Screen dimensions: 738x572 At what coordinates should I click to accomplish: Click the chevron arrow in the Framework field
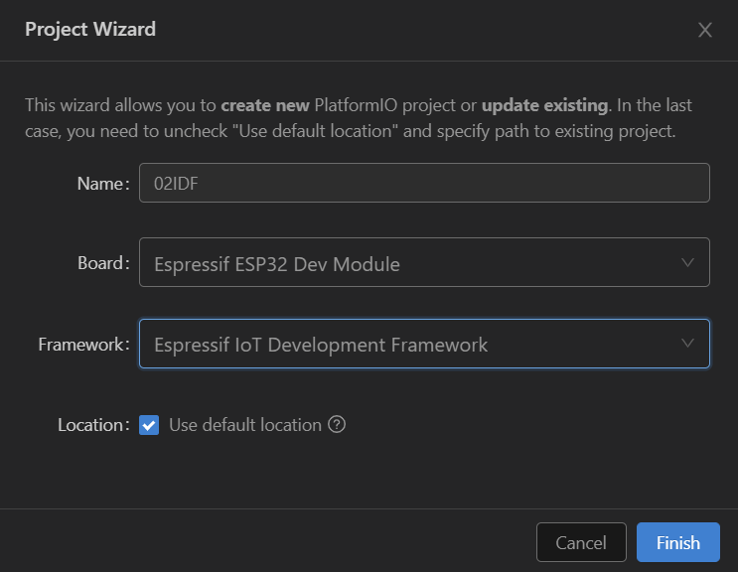687,344
